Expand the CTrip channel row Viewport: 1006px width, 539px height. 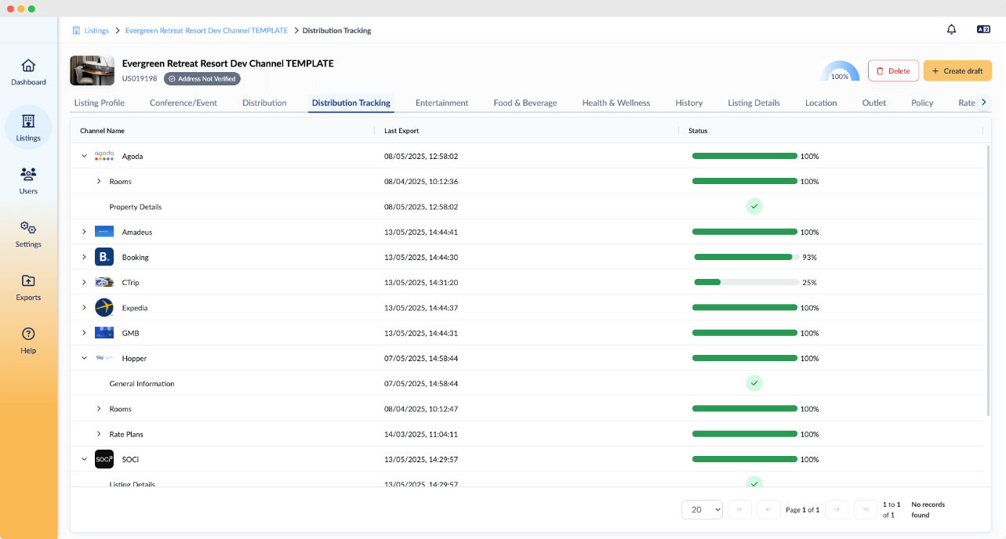85,282
